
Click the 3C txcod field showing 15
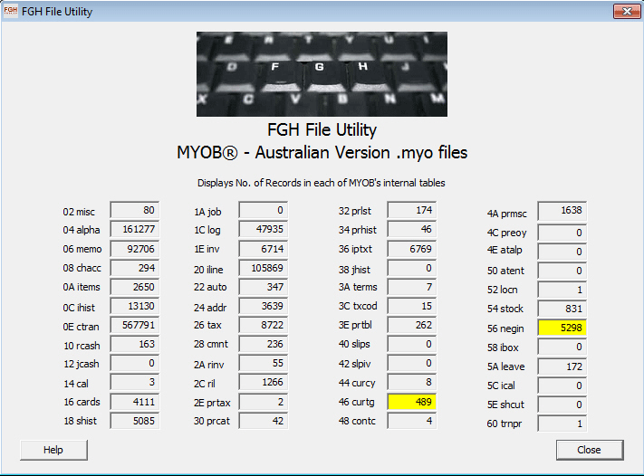[x=411, y=306]
